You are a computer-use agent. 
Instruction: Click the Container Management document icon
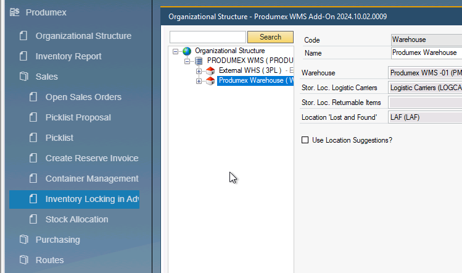click(33, 178)
